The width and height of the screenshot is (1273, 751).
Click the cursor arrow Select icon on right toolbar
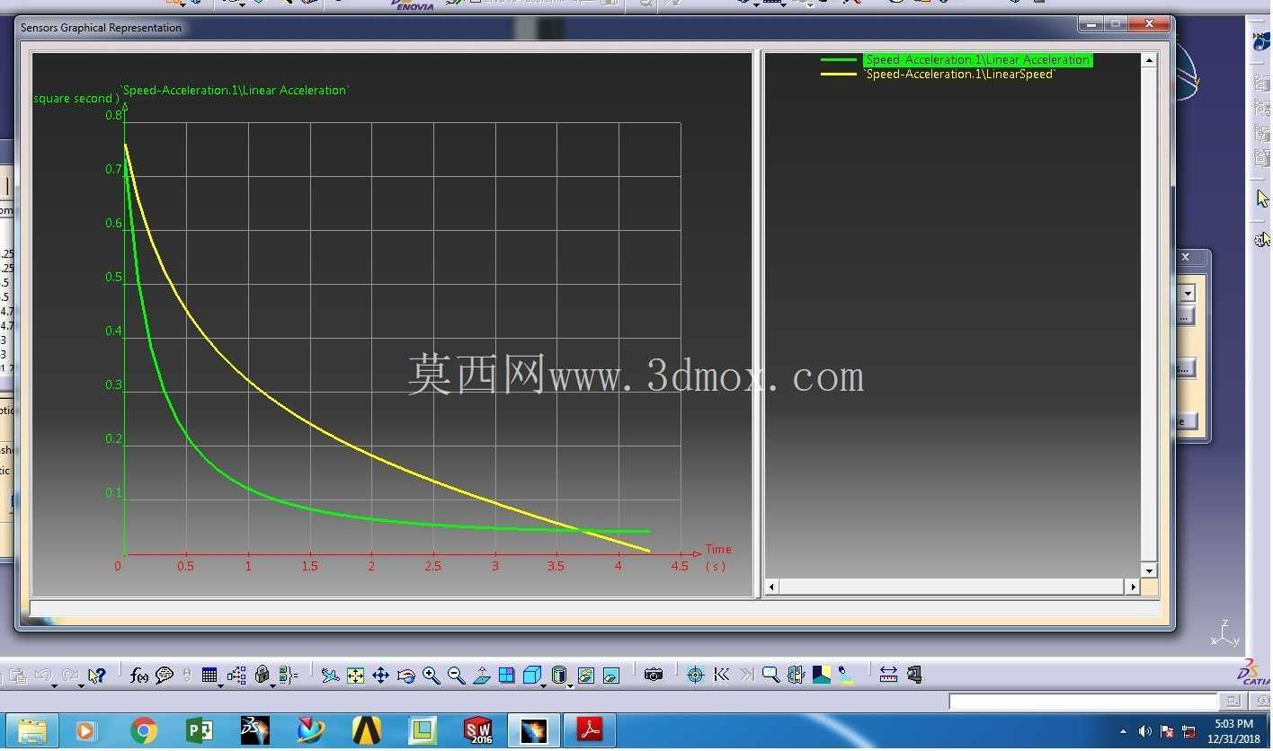point(1262,198)
